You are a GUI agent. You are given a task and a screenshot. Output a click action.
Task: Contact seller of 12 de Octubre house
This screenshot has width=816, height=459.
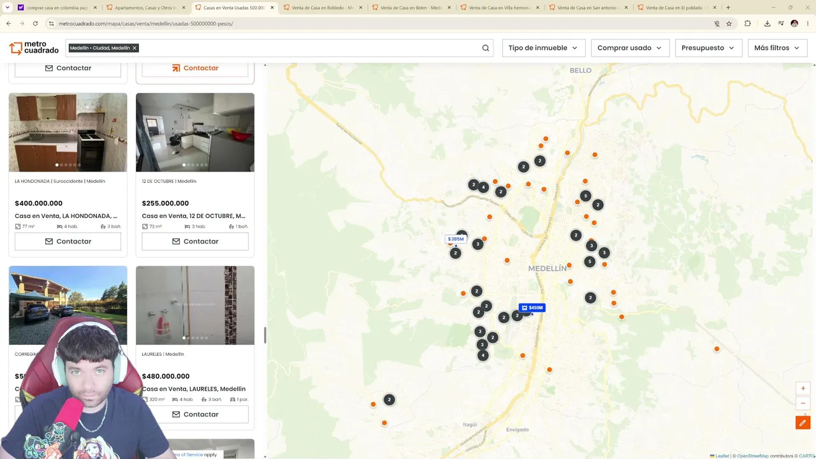point(195,242)
